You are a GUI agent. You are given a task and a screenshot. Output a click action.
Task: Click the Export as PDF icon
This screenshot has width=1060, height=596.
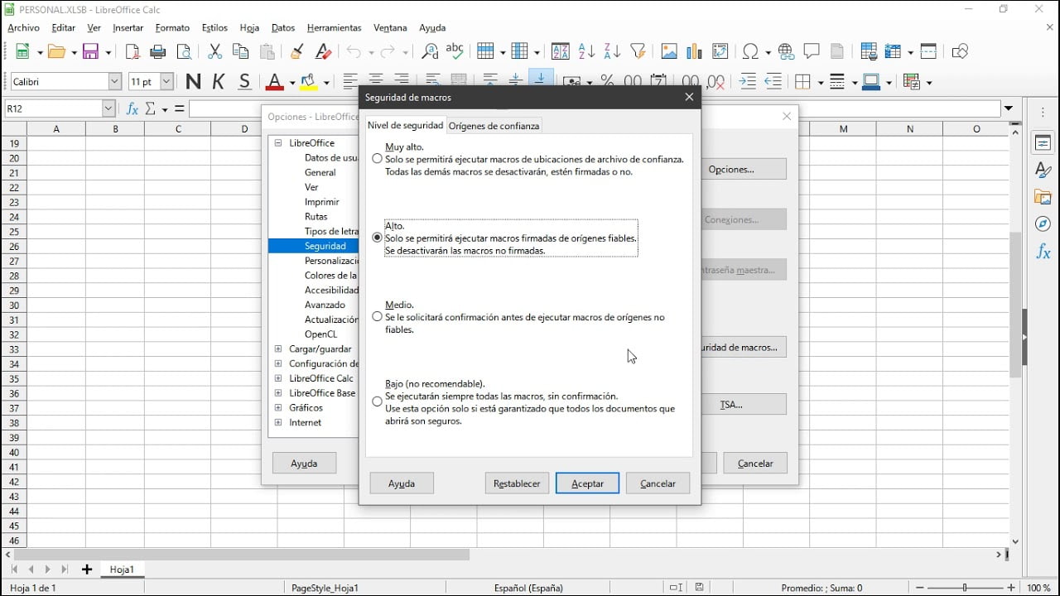click(132, 51)
